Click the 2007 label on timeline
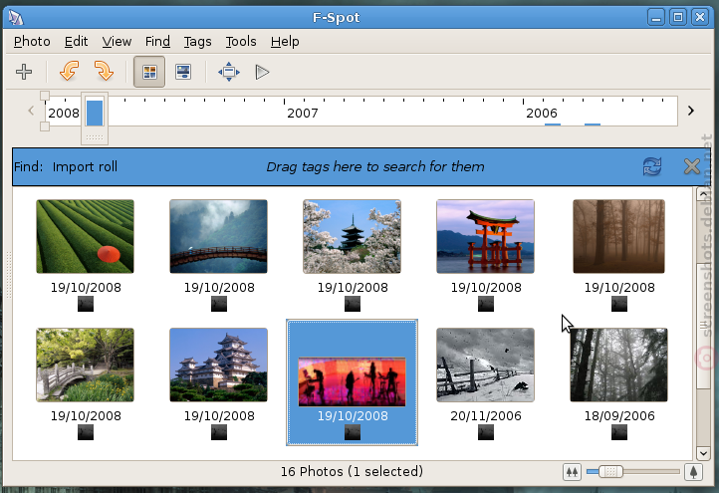Viewport: 719px width, 493px height. (302, 114)
